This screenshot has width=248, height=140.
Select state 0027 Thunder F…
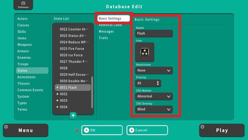(73, 62)
